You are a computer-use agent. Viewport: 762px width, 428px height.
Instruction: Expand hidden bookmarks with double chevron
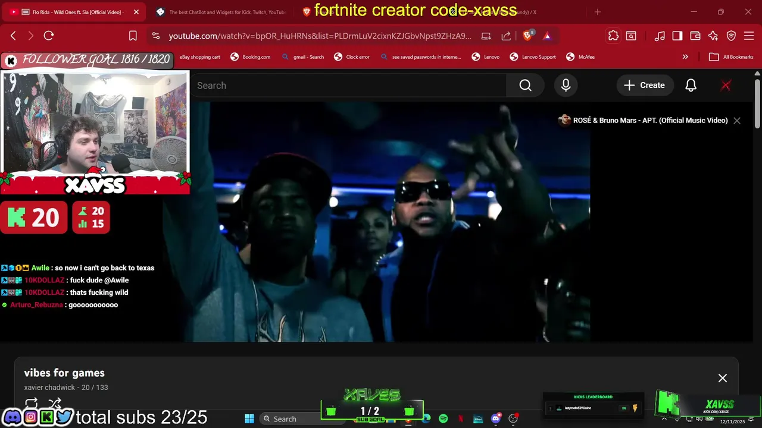685,57
